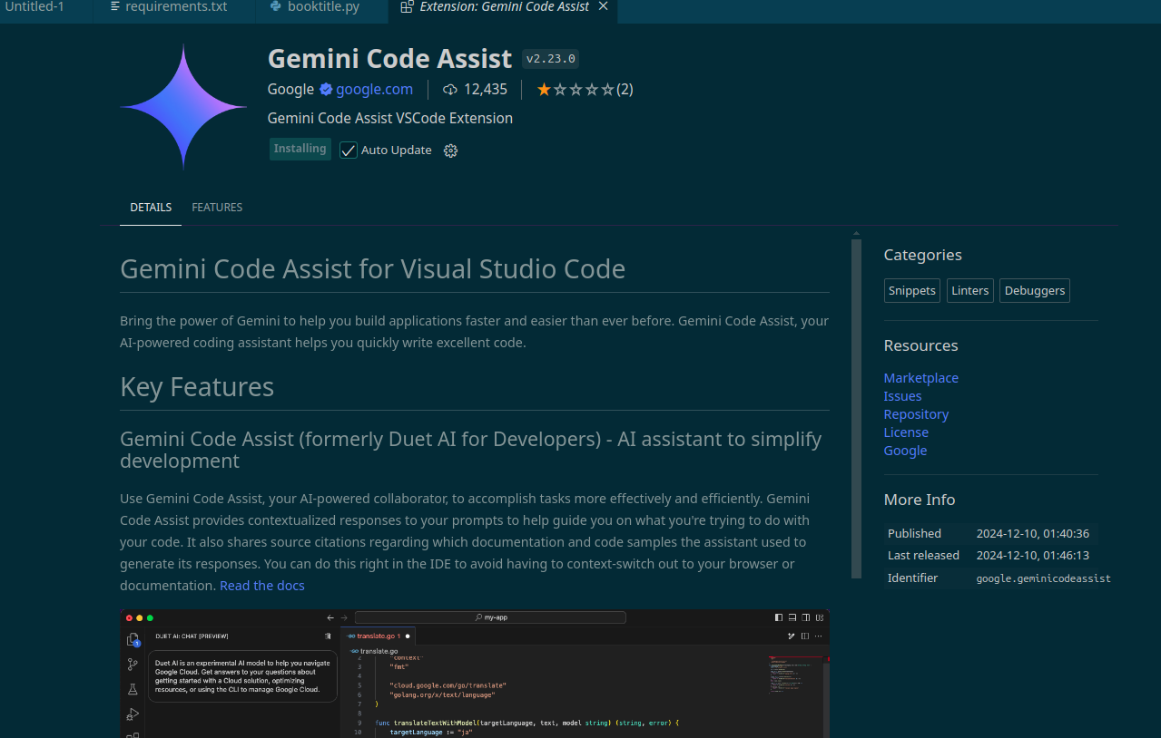This screenshot has width=1161, height=738.
Task: Click the download count cloud icon
Action: pyautogui.click(x=448, y=89)
